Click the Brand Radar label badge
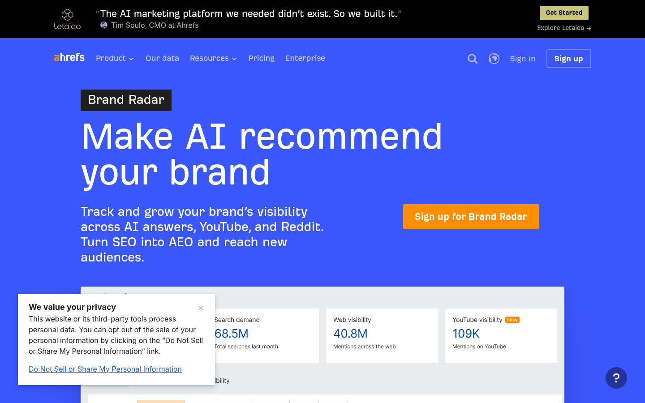The height and width of the screenshot is (403, 645). point(126,100)
